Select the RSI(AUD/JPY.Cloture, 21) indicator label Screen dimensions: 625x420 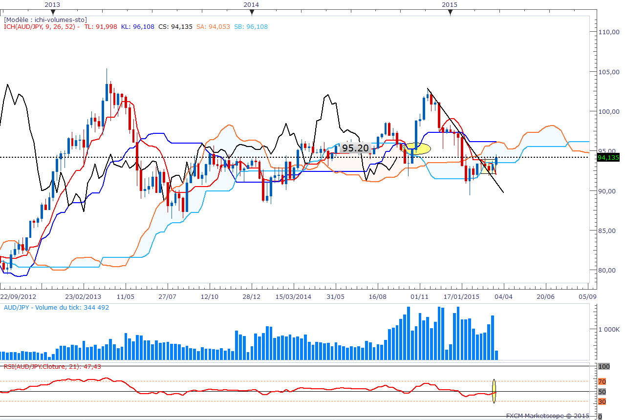(x=52, y=366)
